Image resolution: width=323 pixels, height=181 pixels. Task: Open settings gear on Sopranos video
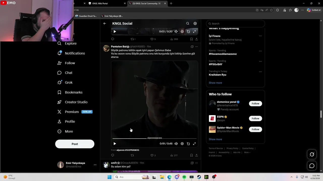182,144
